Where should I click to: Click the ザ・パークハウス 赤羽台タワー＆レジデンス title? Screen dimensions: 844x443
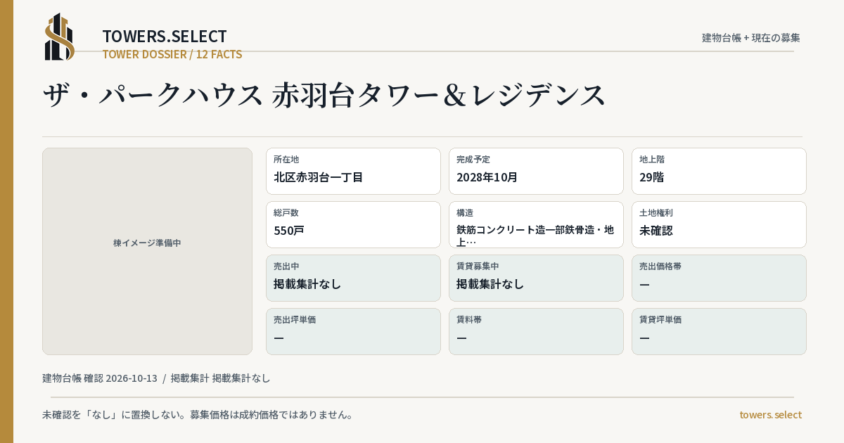pos(324,95)
